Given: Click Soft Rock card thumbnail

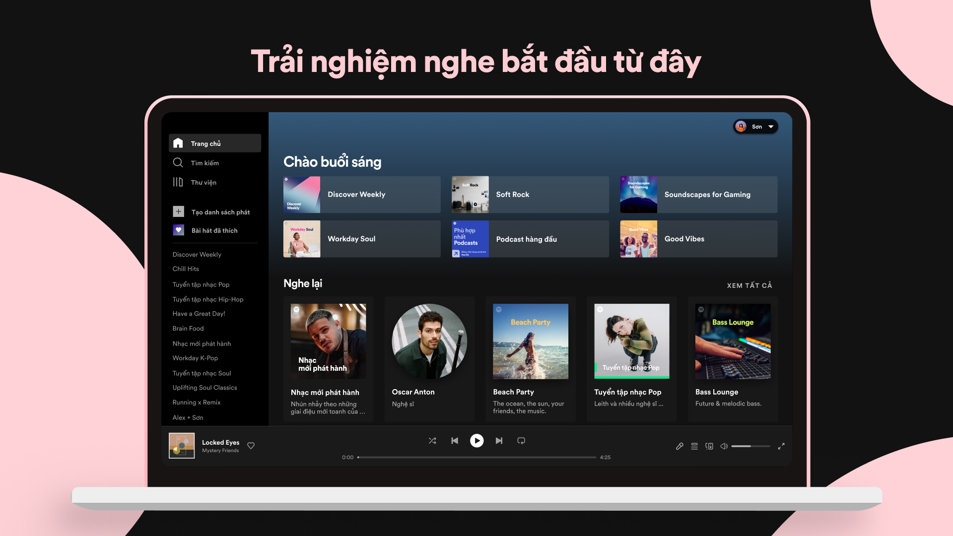Looking at the screenshot, I should click(470, 195).
